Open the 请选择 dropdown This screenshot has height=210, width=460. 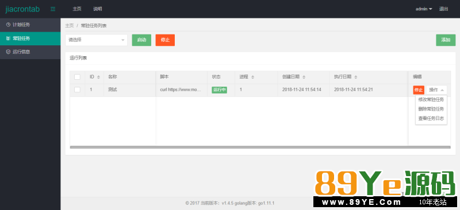click(96, 40)
